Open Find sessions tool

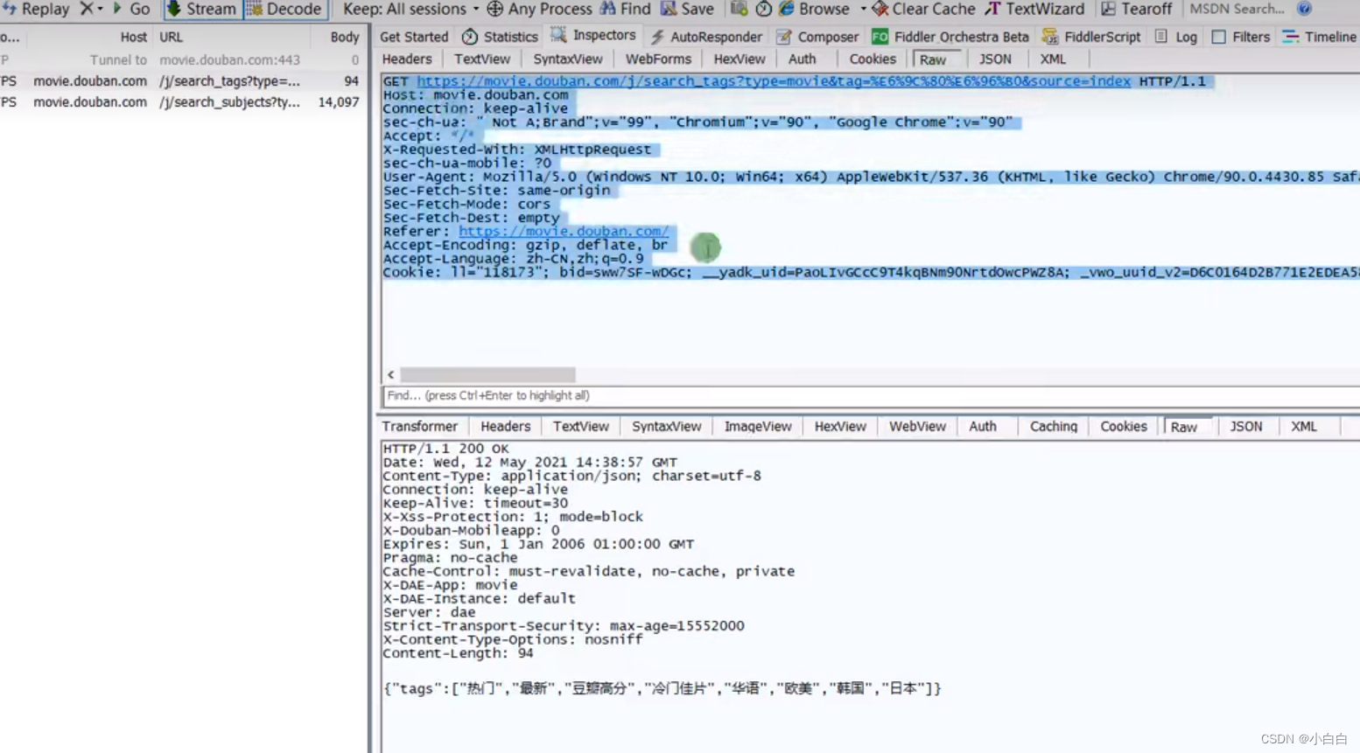pyautogui.click(x=625, y=9)
